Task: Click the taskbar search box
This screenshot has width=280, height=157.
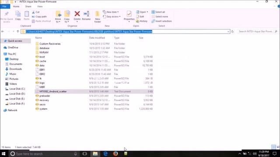Action: [x=44, y=154]
